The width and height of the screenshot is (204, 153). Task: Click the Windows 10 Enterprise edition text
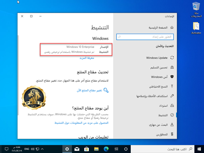(x=80, y=47)
